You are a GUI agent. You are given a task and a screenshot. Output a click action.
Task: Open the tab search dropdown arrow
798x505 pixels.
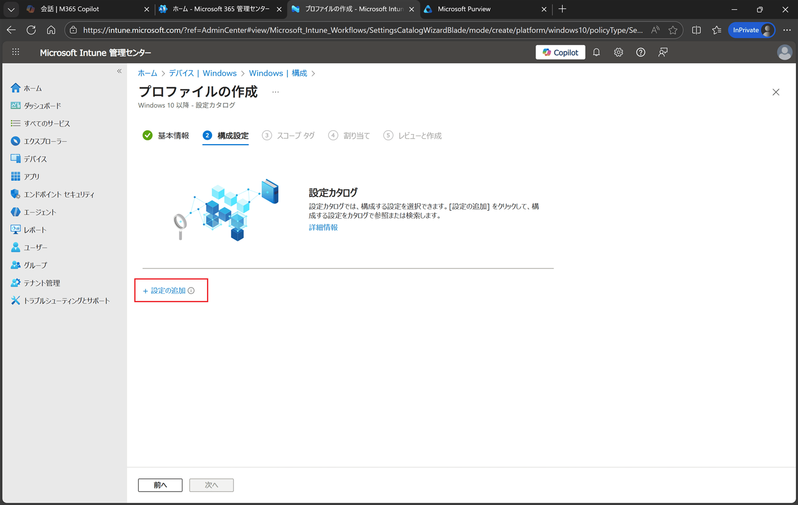pos(11,9)
